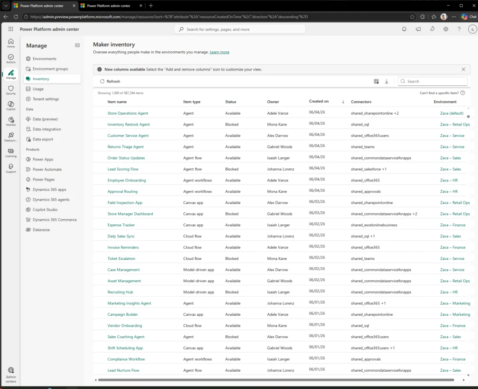Viewport: 478px width, 389px height.
Task: Sort by Status column header
Action: [x=231, y=102]
